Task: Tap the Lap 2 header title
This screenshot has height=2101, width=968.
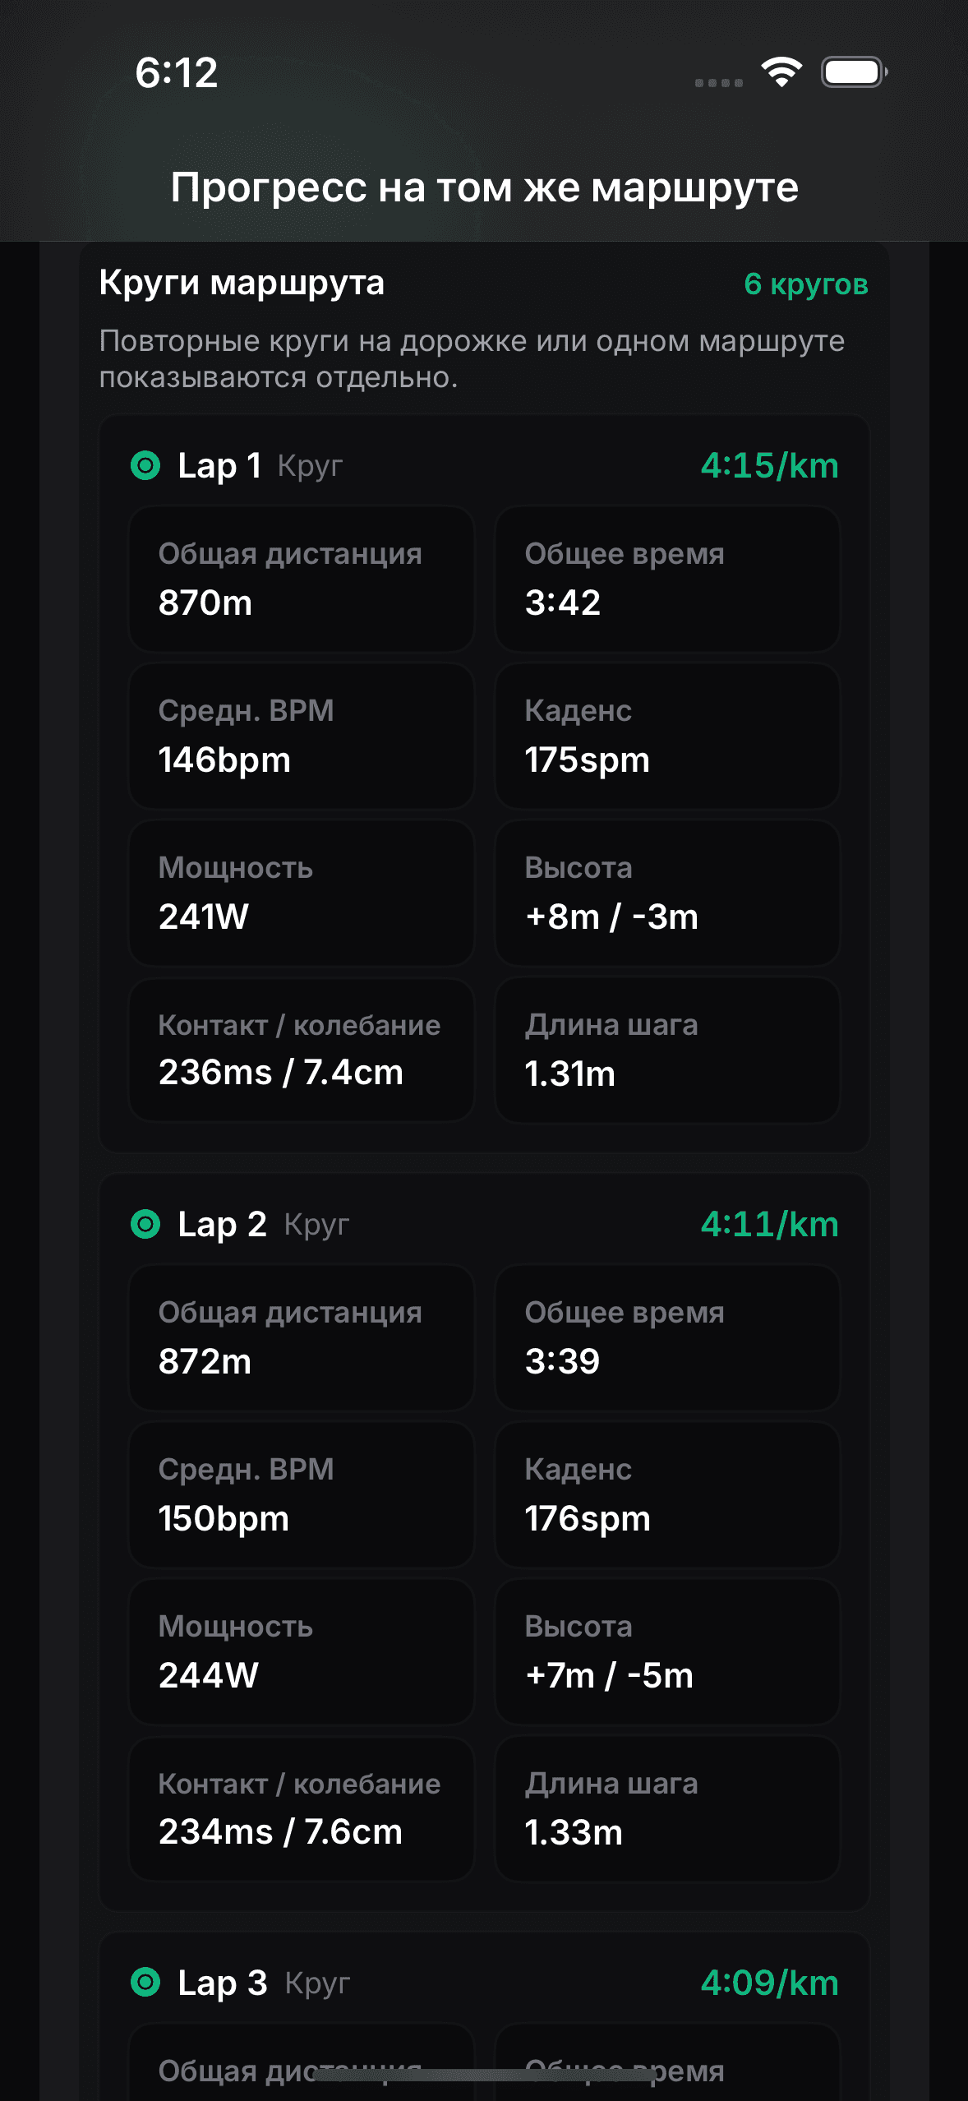Action: pos(222,1224)
